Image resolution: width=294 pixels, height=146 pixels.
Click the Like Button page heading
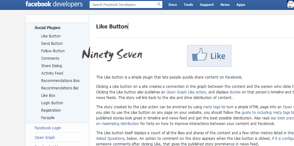112,27
